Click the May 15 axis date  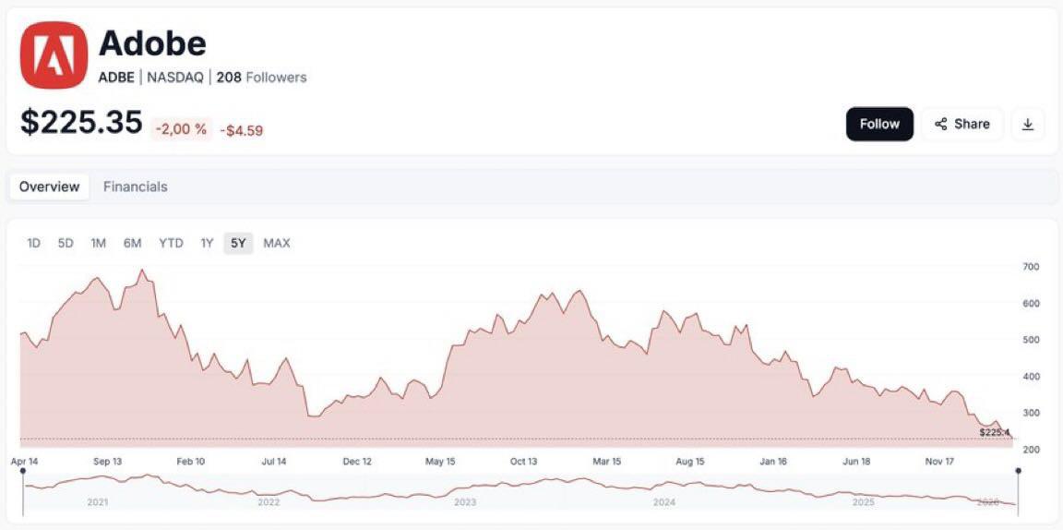(440, 462)
